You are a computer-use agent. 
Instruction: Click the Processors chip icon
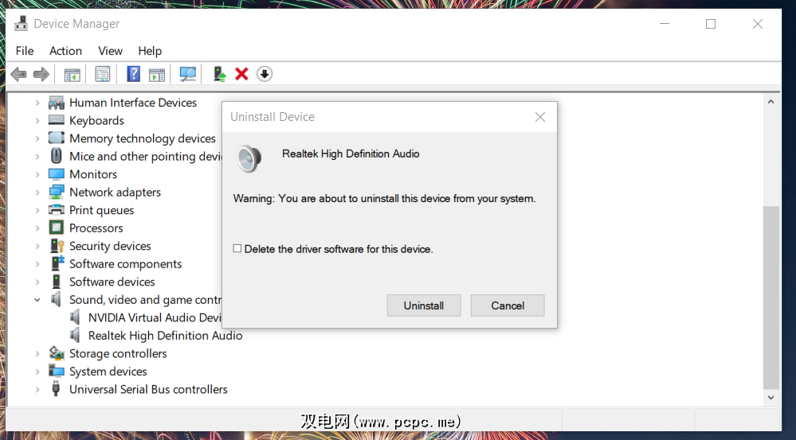pyautogui.click(x=56, y=228)
